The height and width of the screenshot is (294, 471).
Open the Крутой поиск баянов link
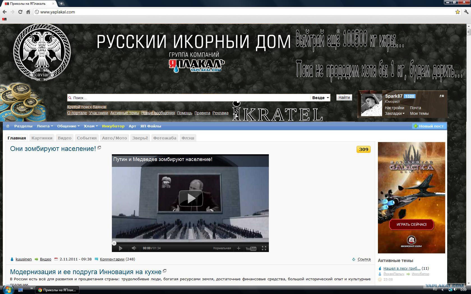[87, 107]
